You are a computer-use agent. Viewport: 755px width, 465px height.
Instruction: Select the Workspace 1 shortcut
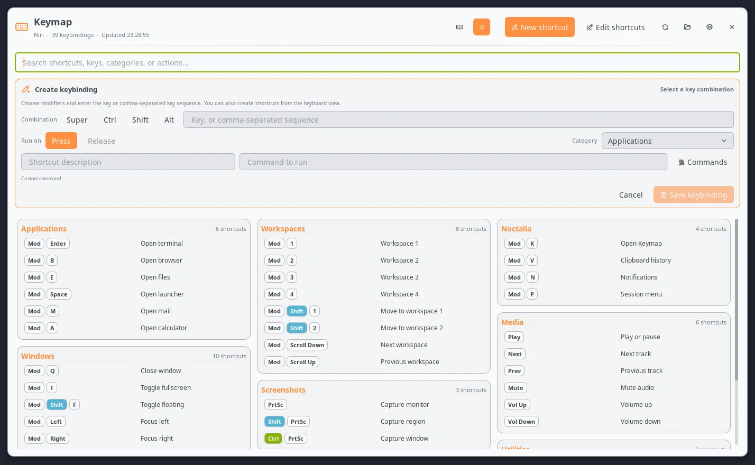pos(374,244)
